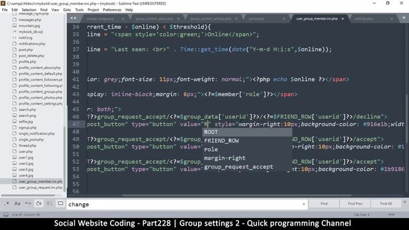This screenshot has height=230, width=409.
Task: Open post.php in sidebar
Action: click(26, 50)
